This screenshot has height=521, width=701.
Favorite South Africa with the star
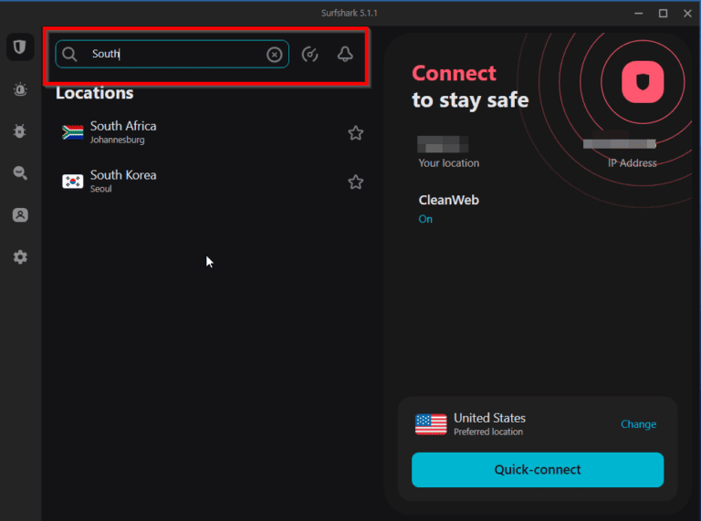coord(356,133)
